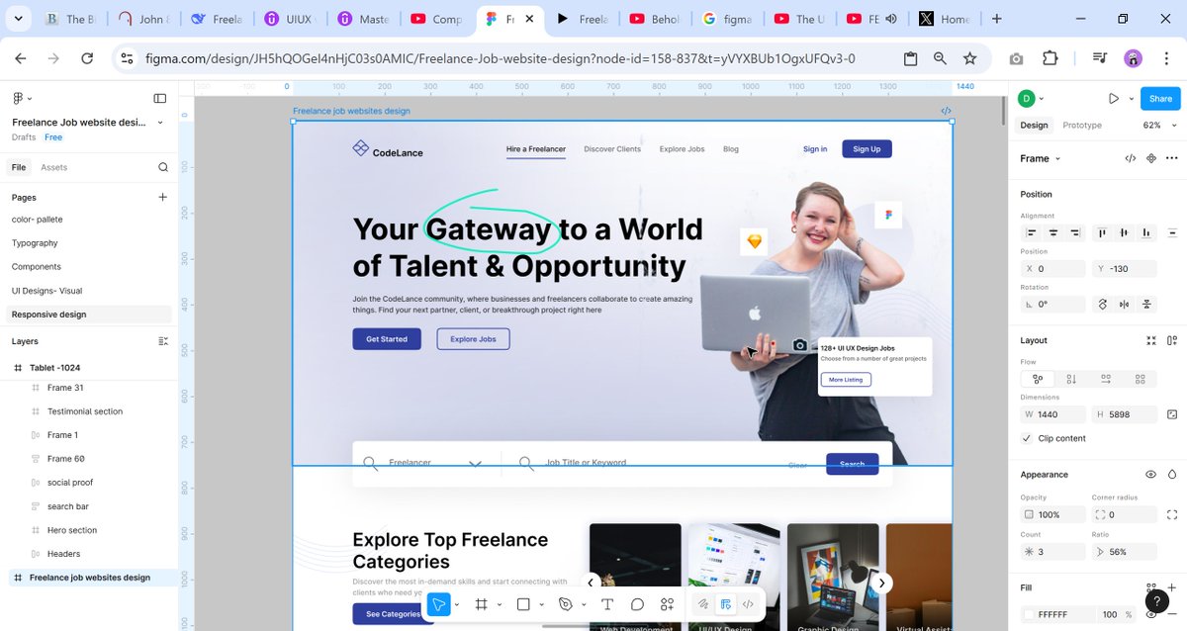Expand the user avatar D dropdown
Image resolution: width=1187 pixels, height=631 pixels.
click(1041, 99)
